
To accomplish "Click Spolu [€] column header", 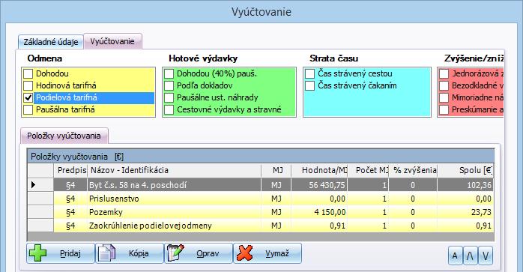I will coord(465,170).
